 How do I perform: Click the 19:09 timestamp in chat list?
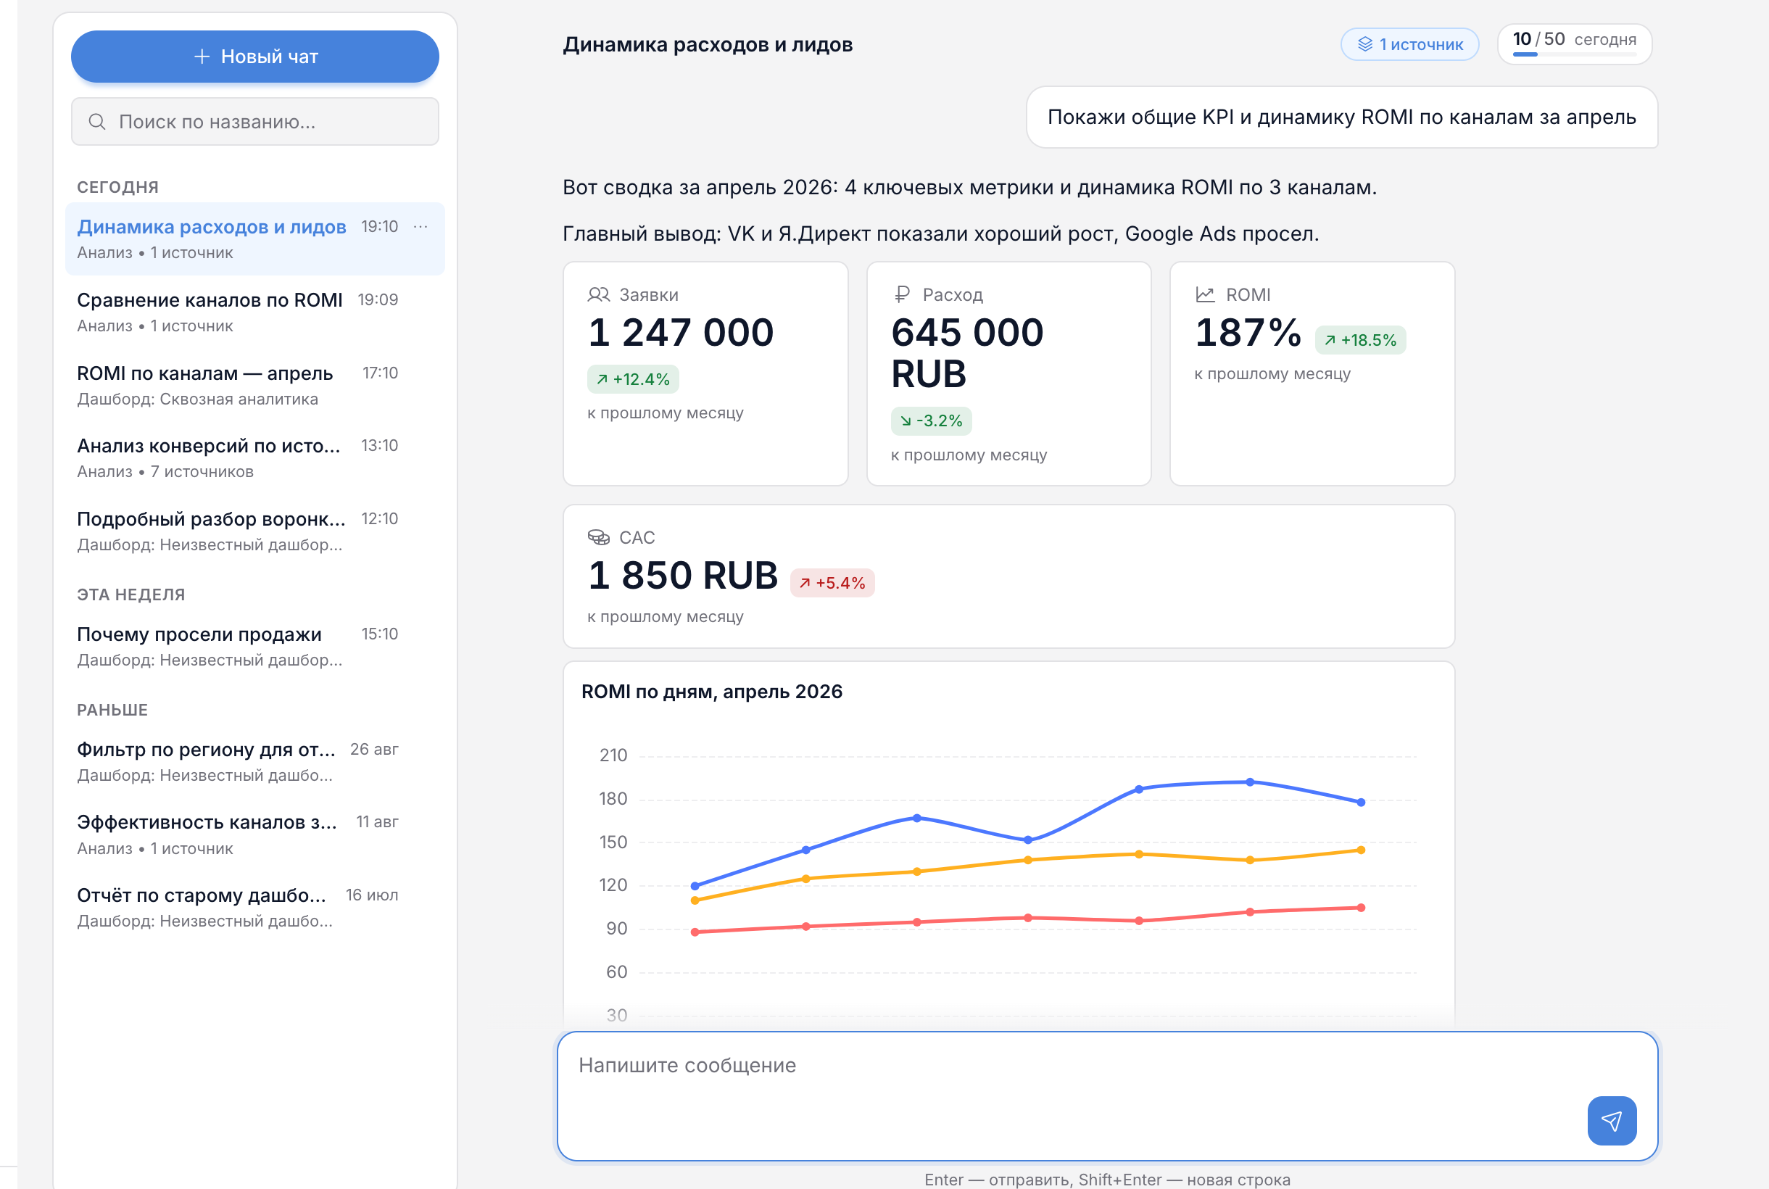378,299
